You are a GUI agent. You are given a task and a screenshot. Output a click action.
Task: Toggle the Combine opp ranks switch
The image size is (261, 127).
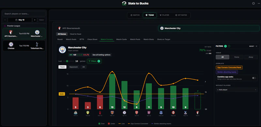coord(254,78)
